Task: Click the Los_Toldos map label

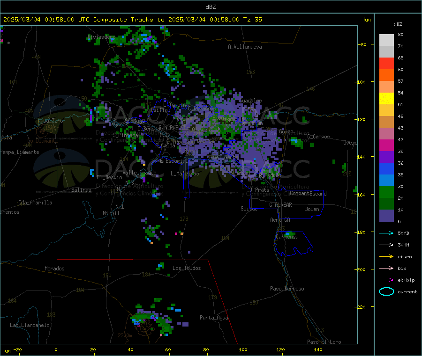Action: click(187, 268)
